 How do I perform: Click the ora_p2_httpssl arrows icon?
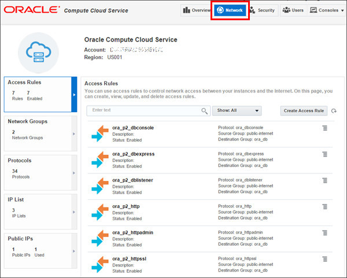pos(100,265)
